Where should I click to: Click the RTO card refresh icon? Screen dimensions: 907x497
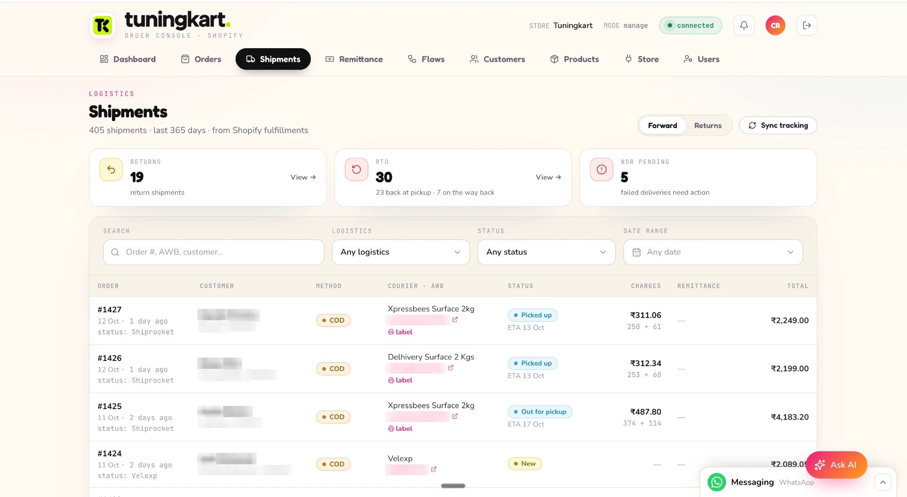pyautogui.click(x=357, y=170)
